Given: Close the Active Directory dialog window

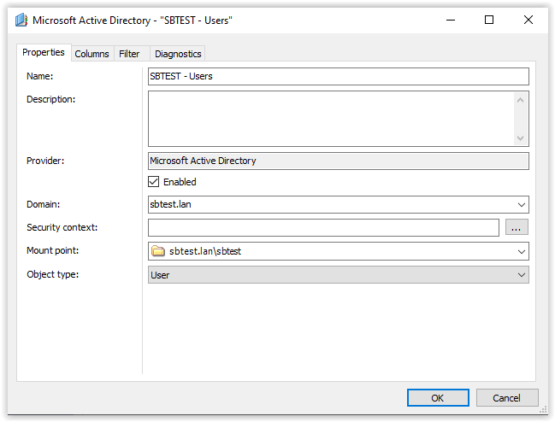Looking at the screenshot, I should pos(528,20).
